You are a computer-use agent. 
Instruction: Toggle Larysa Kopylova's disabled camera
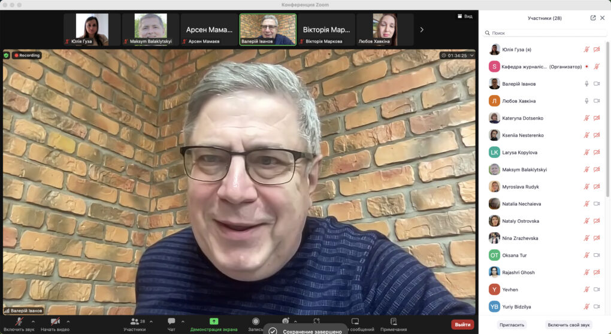pos(597,152)
